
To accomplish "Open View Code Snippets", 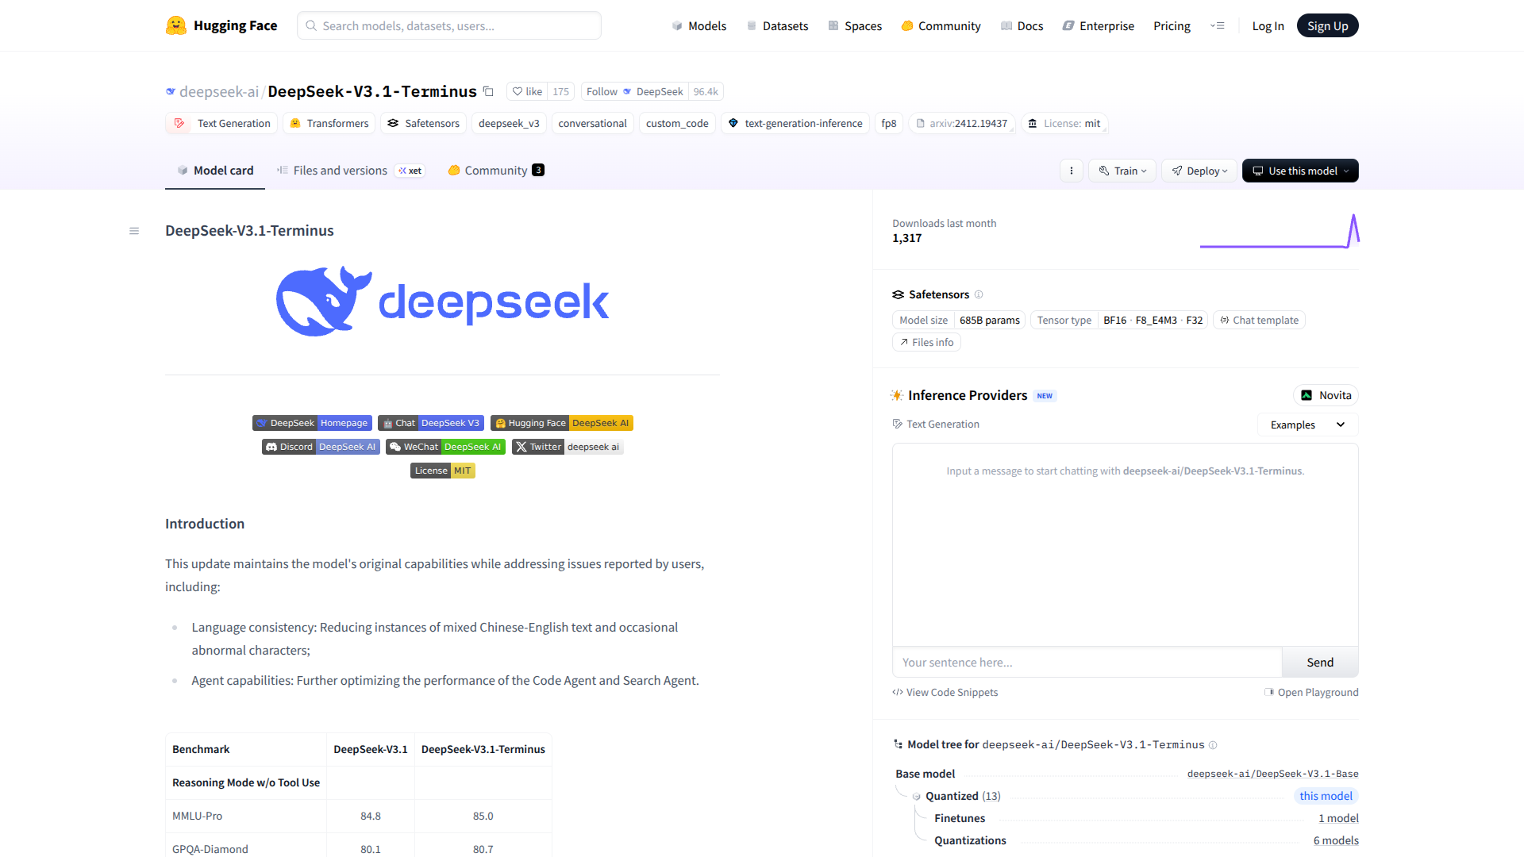I will (x=945, y=691).
